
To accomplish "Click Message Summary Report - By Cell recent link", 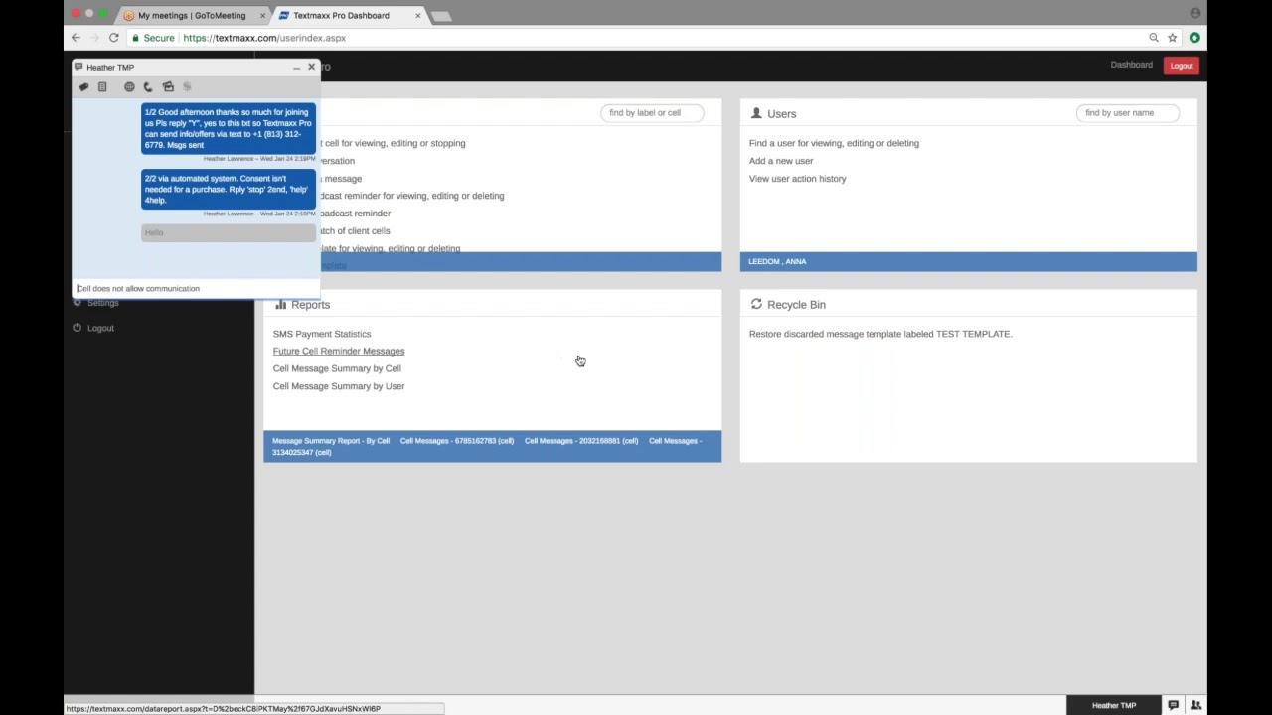I will click(331, 441).
